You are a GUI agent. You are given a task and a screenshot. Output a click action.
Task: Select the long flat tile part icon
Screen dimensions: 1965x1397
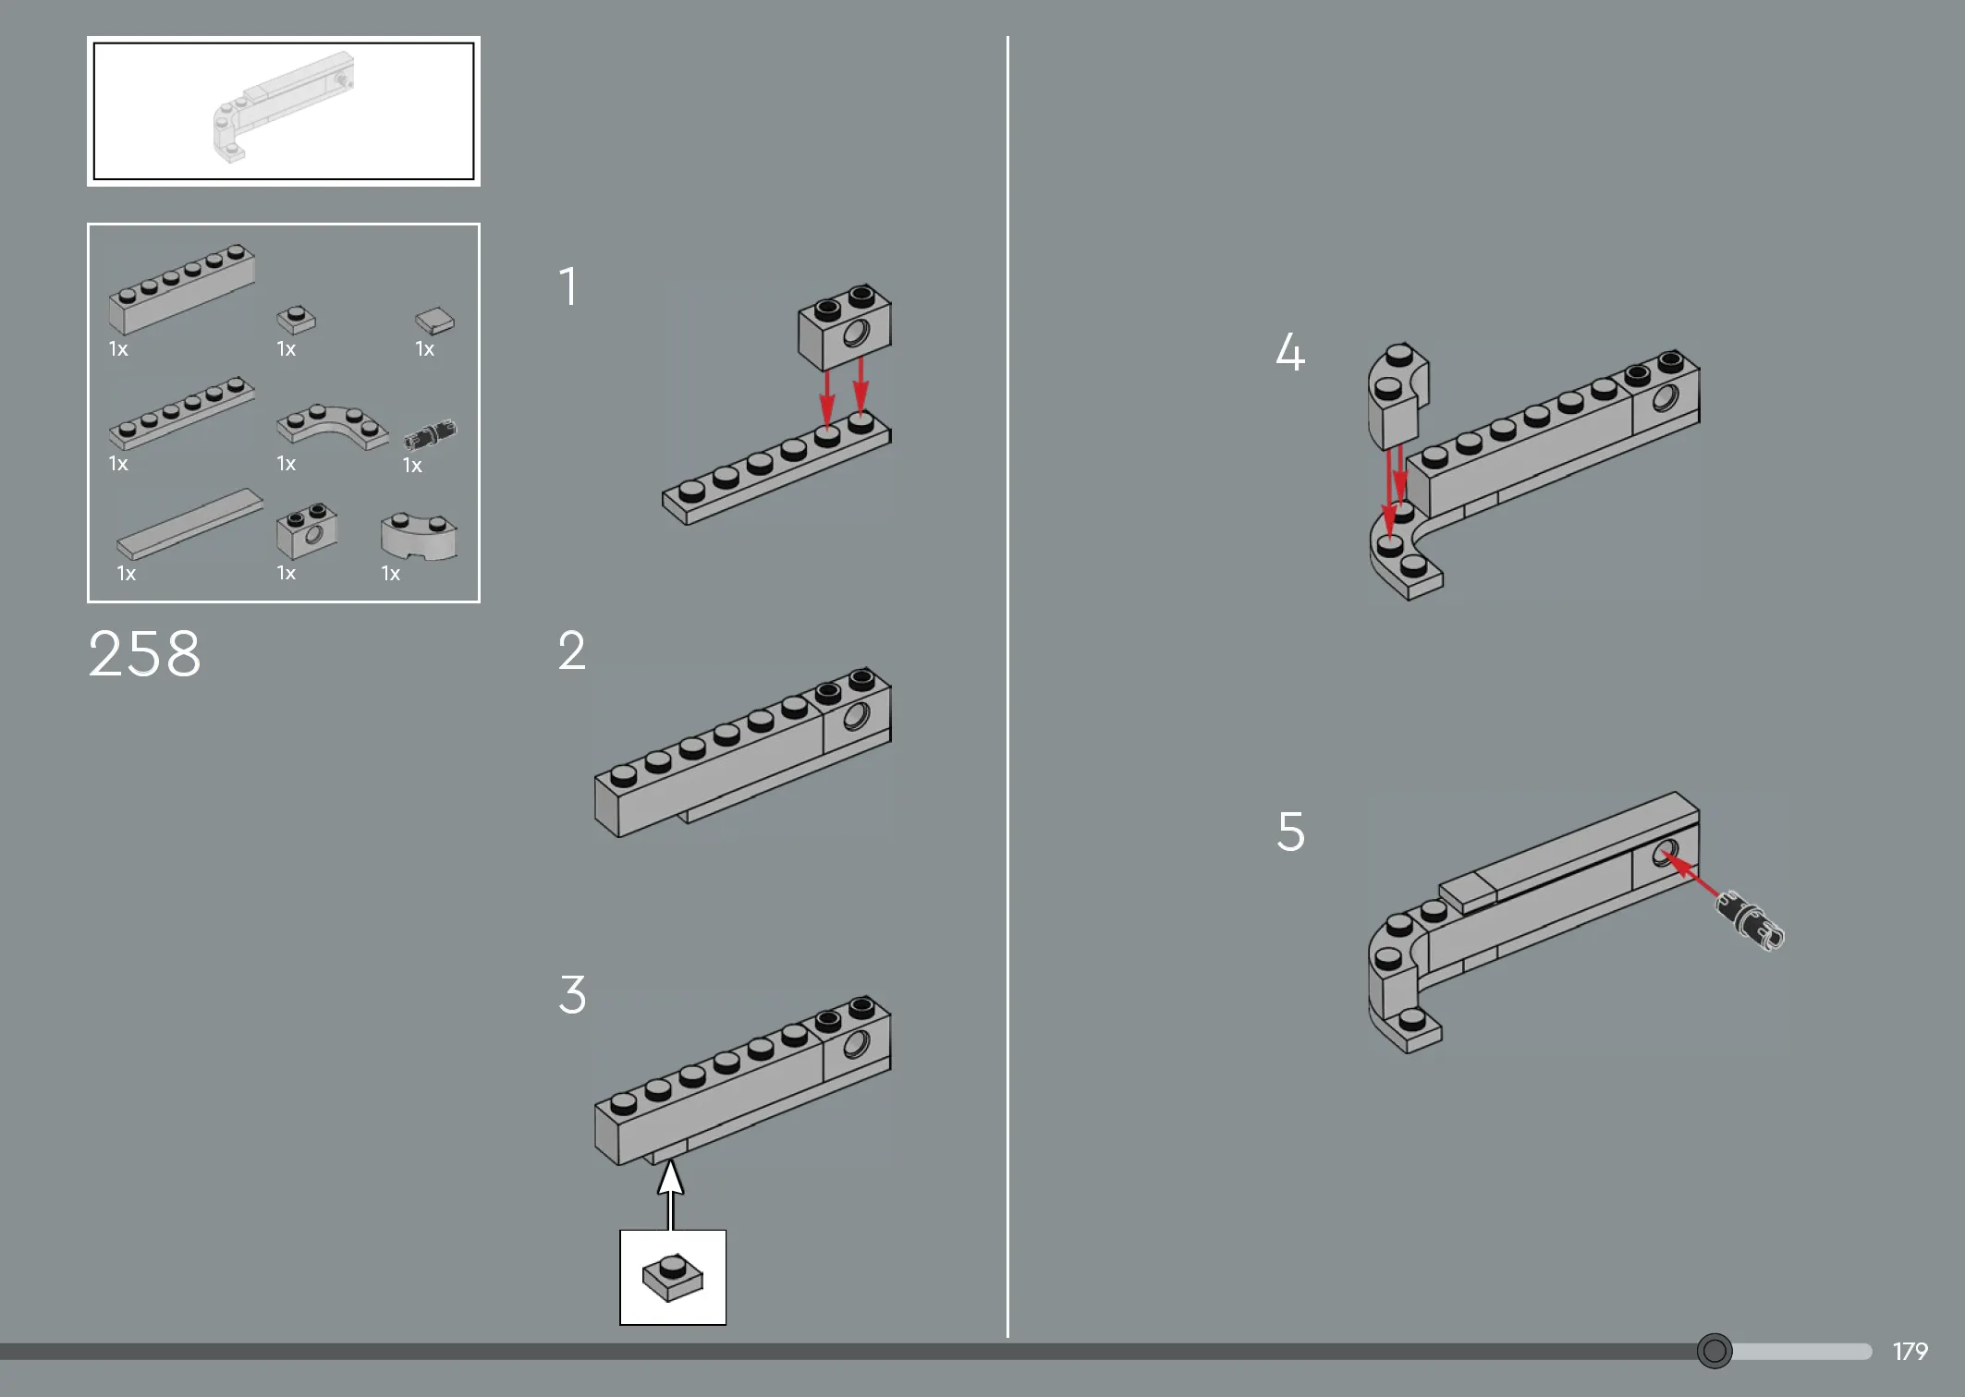(189, 524)
